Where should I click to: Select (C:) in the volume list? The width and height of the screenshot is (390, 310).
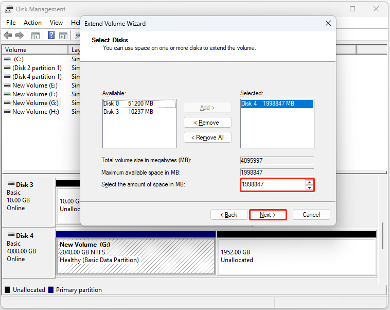coord(19,59)
